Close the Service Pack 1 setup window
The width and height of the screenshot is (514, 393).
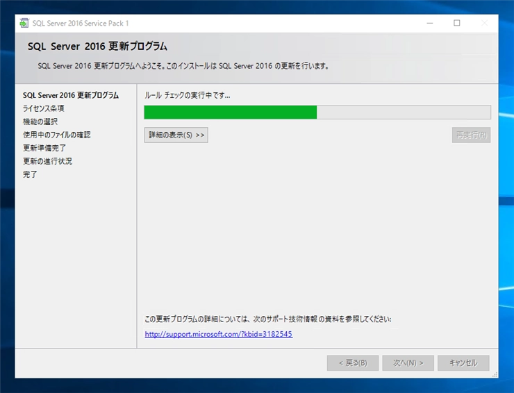pos(484,24)
